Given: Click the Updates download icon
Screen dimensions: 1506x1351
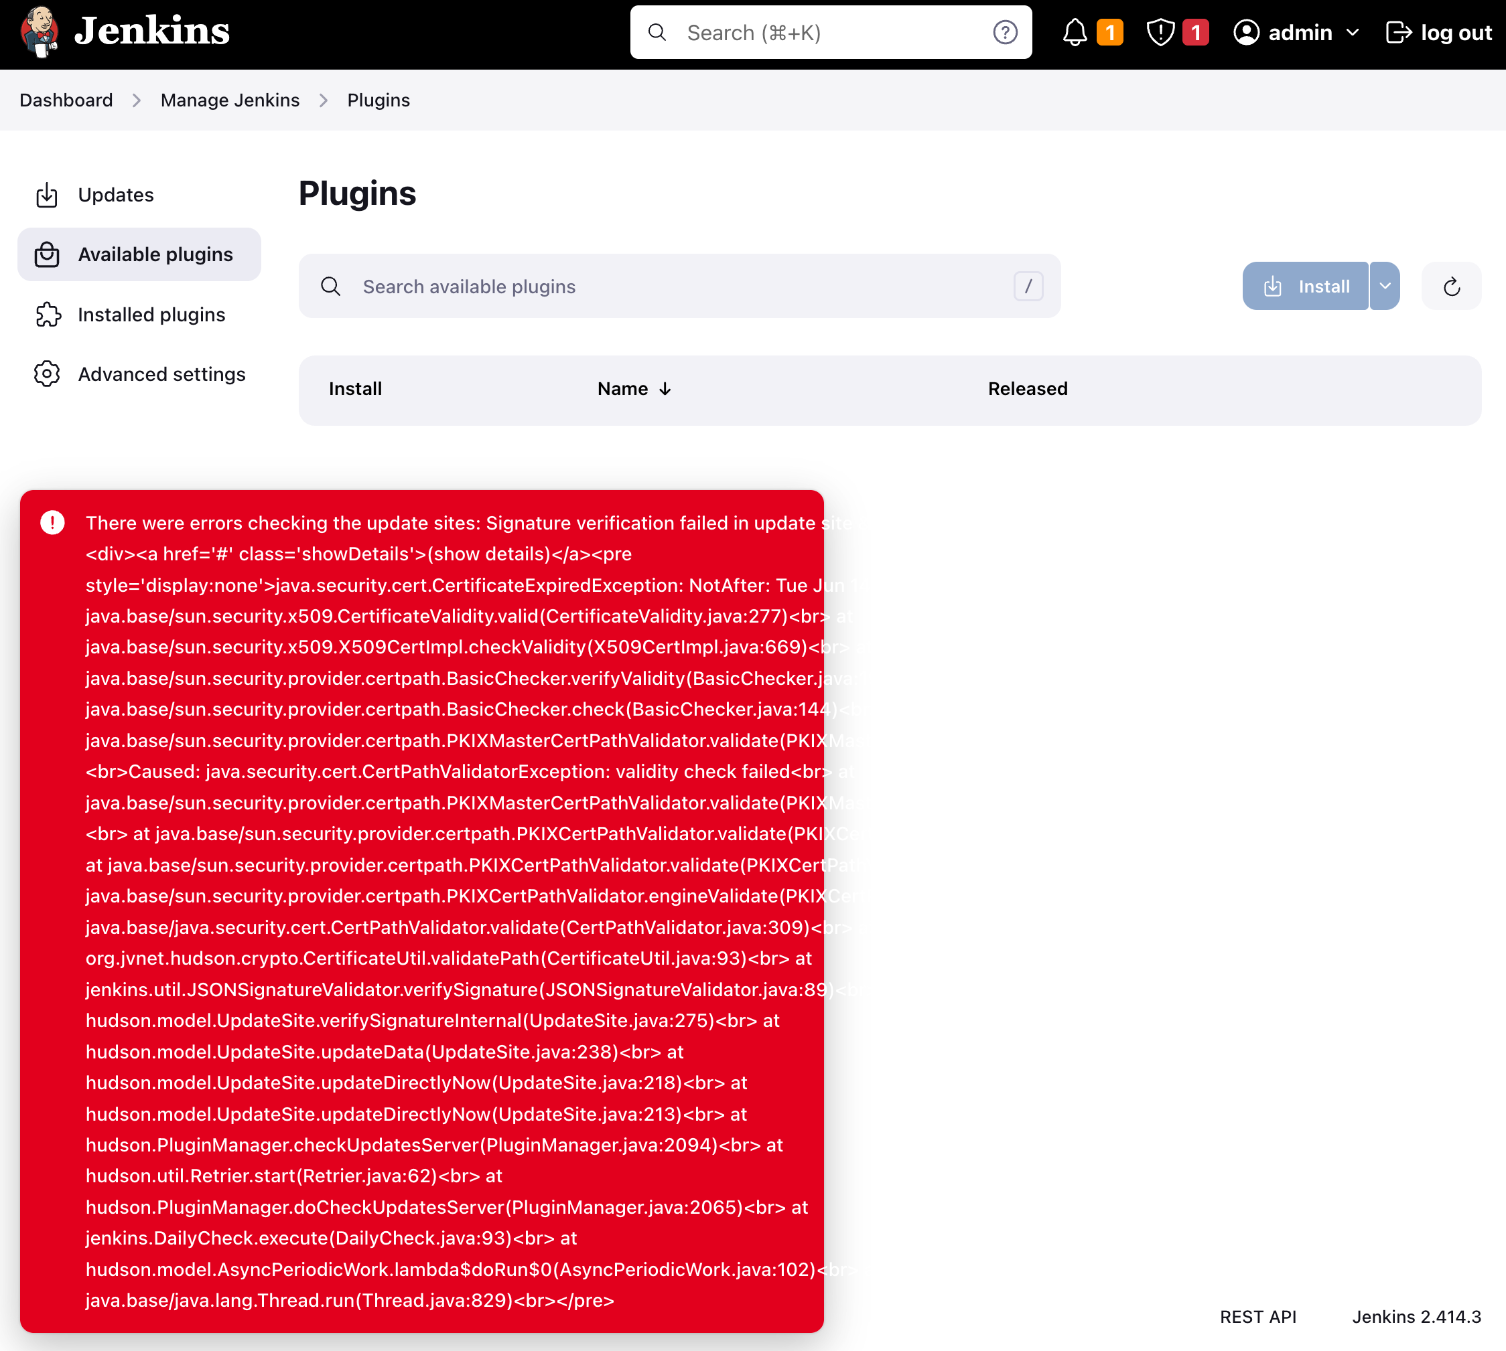Looking at the screenshot, I should (47, 195).
